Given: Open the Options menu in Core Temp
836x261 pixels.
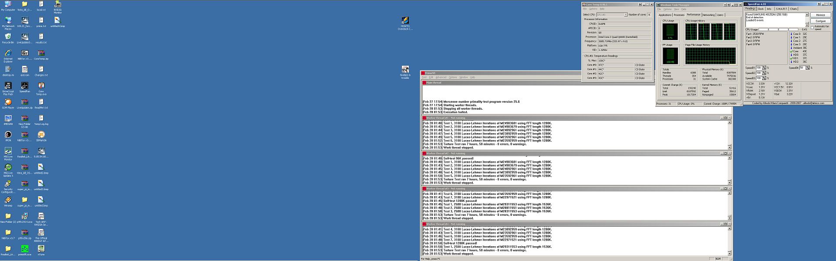Looking at the screenshot, I should [x=593, y=9].
